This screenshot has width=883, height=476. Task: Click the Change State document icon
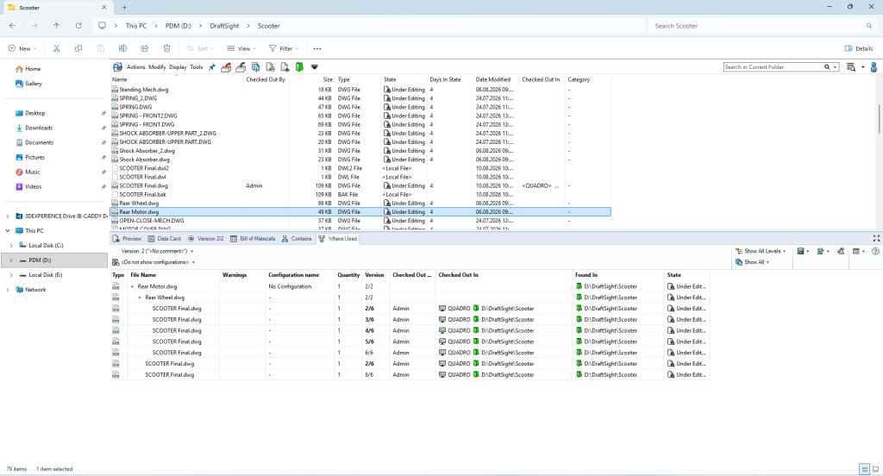(x=270, y=67)
